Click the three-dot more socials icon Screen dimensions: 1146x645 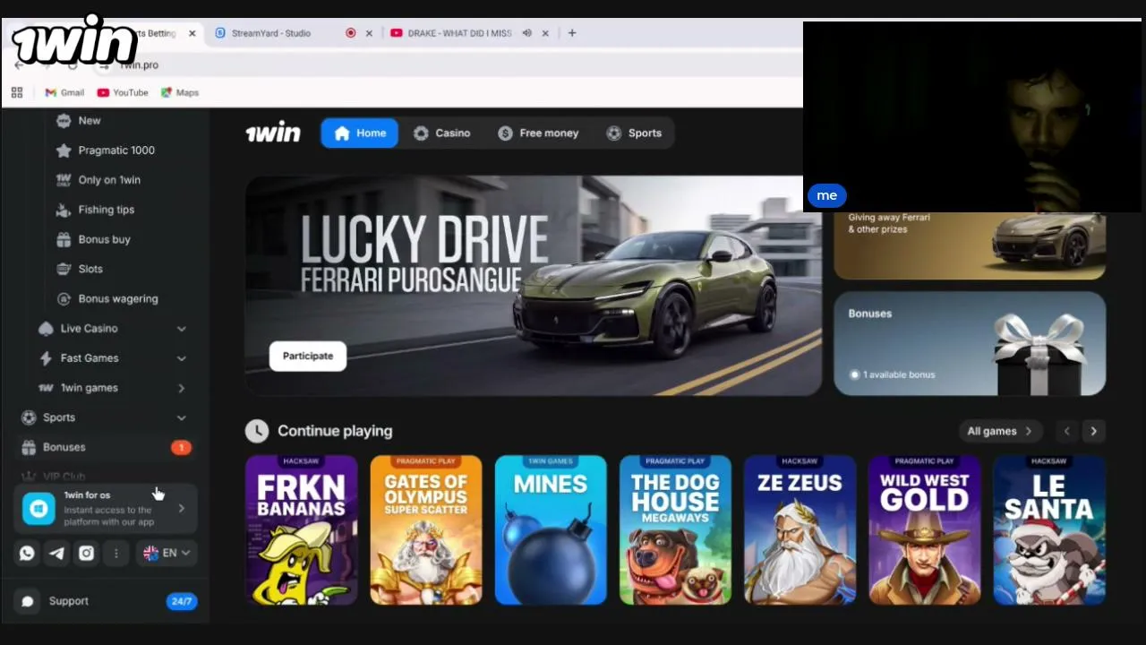pyautogui.click(x=115, y=554)
